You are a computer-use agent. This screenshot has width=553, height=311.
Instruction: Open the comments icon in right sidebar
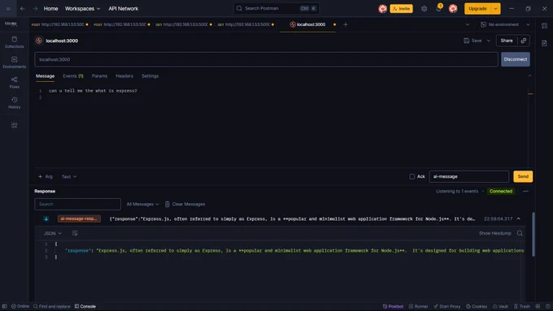pos(544,26)
